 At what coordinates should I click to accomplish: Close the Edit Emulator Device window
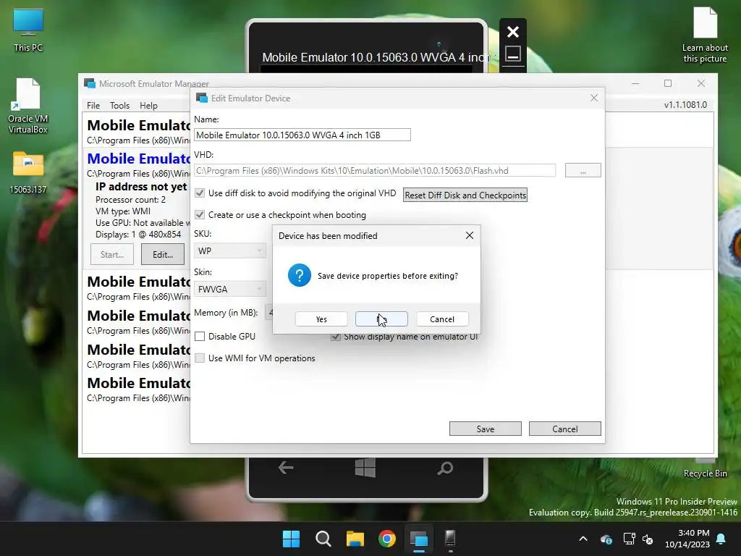594,98
